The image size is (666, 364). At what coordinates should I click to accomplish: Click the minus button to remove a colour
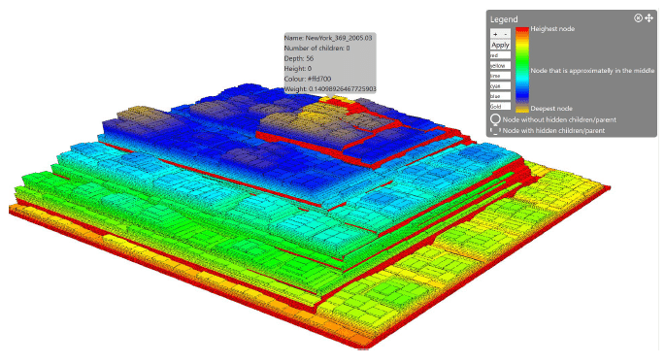click(506, 34)
